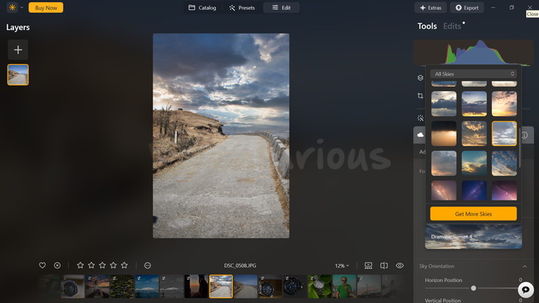Select the Crop tool icon
Viewport: 539px width, 303px height.
pyautogui.click(x=421, y=96)
